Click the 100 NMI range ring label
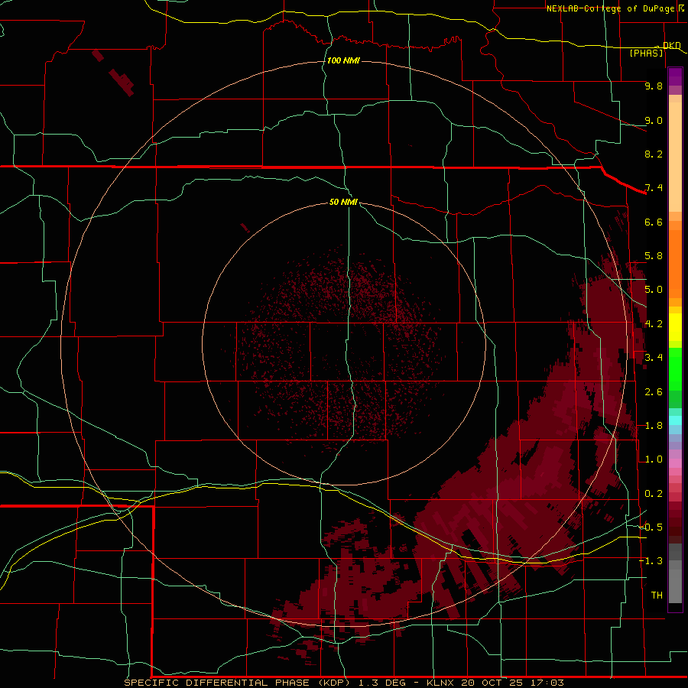The width and height of the screenshot is (688, 688). click(x=343, y=60)
